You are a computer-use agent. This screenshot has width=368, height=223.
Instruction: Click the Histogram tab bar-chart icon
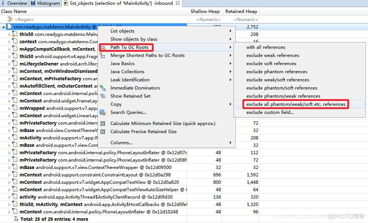(x=33, y=3)
